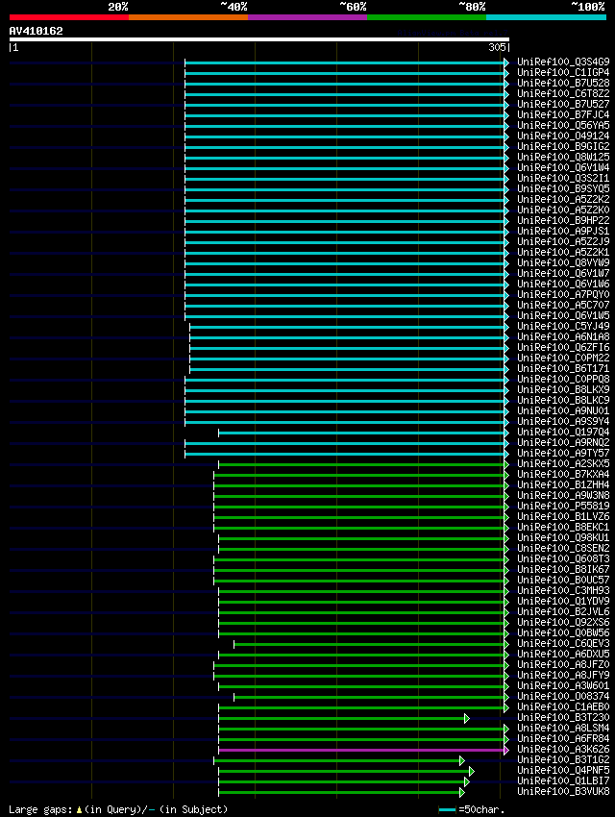
Task: Click UniRef100_B7FJC4 label
Action: 563,114
